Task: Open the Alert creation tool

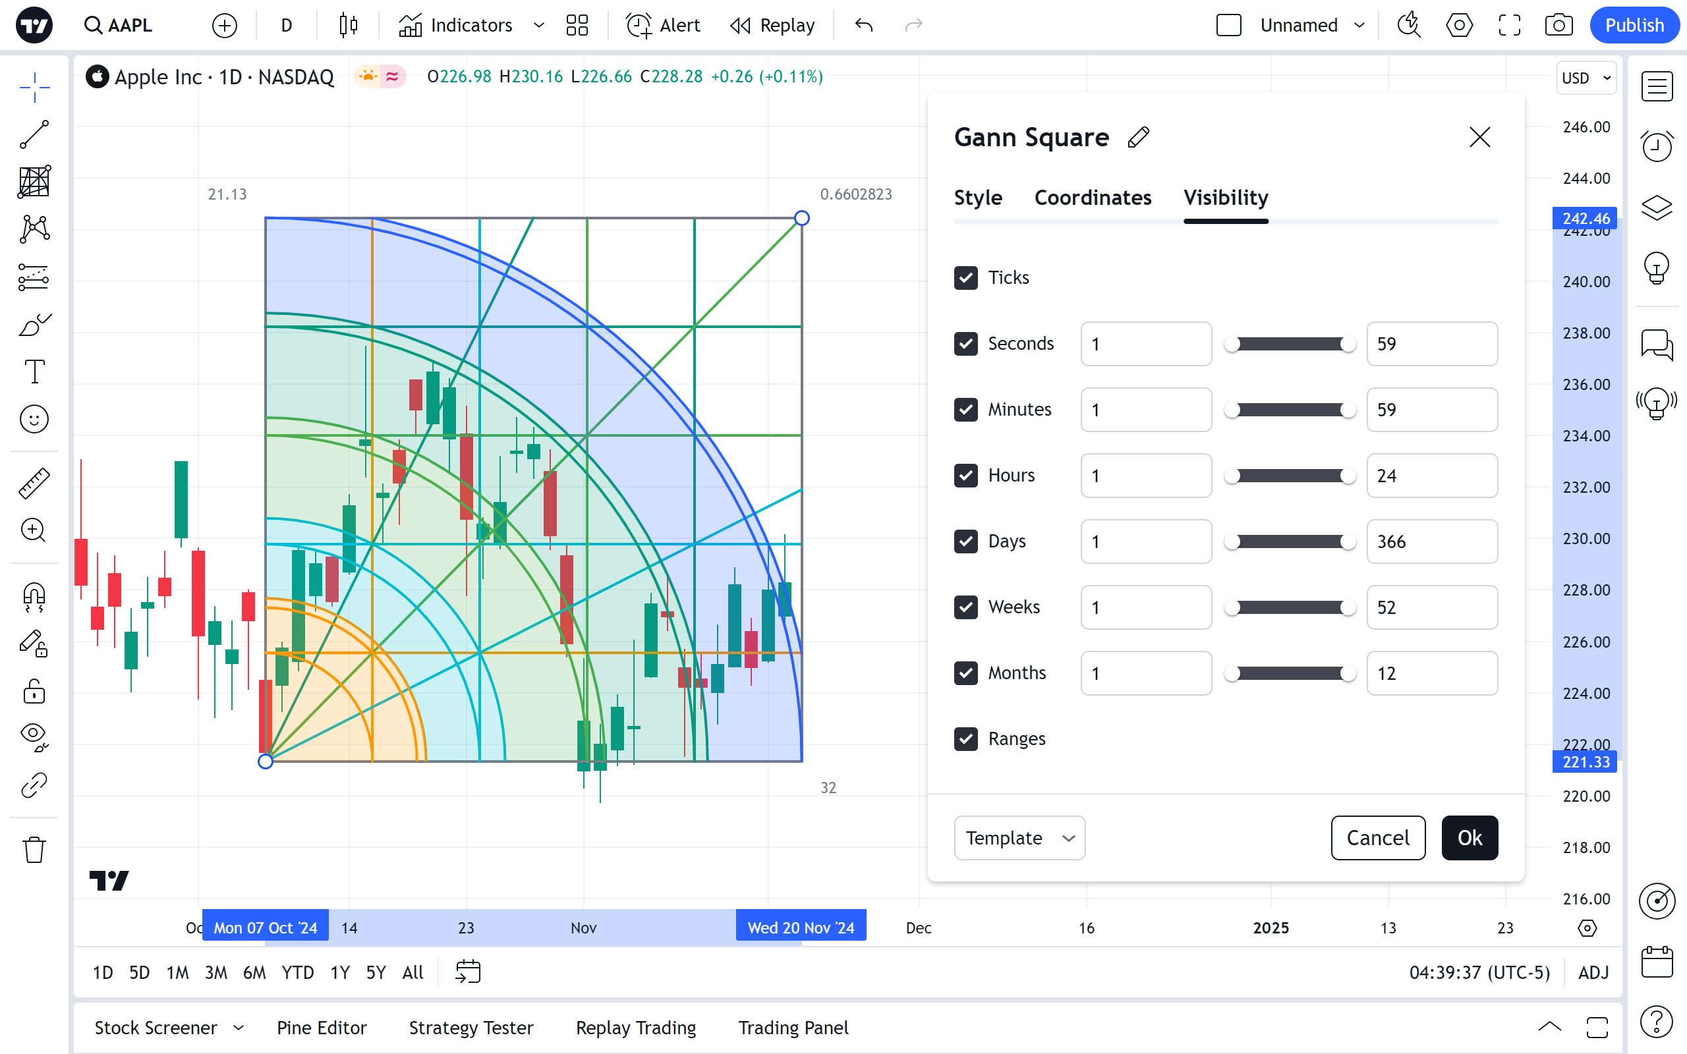Action: coord(663,26)
